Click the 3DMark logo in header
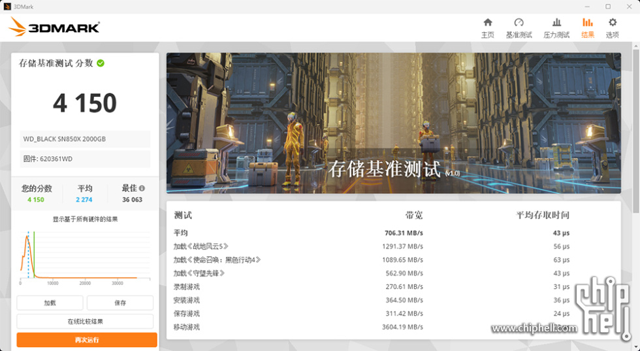 [54, 27]
